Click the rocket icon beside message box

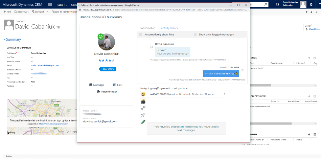143,115
